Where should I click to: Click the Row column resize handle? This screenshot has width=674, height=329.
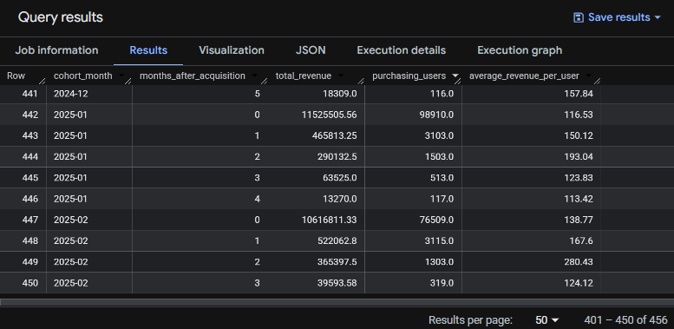click(43, 81)
